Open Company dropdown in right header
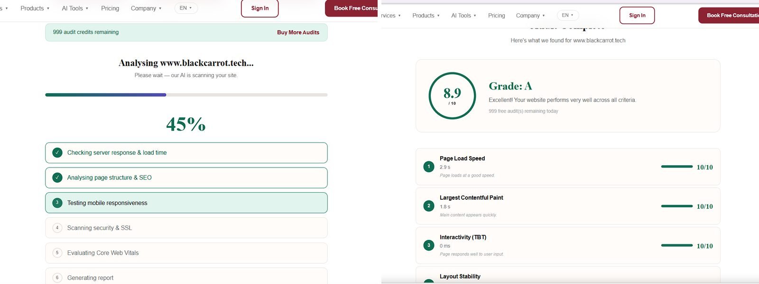The width and height of the screenshot is (759, 284). pyautogui.click(x=530, y=16)
